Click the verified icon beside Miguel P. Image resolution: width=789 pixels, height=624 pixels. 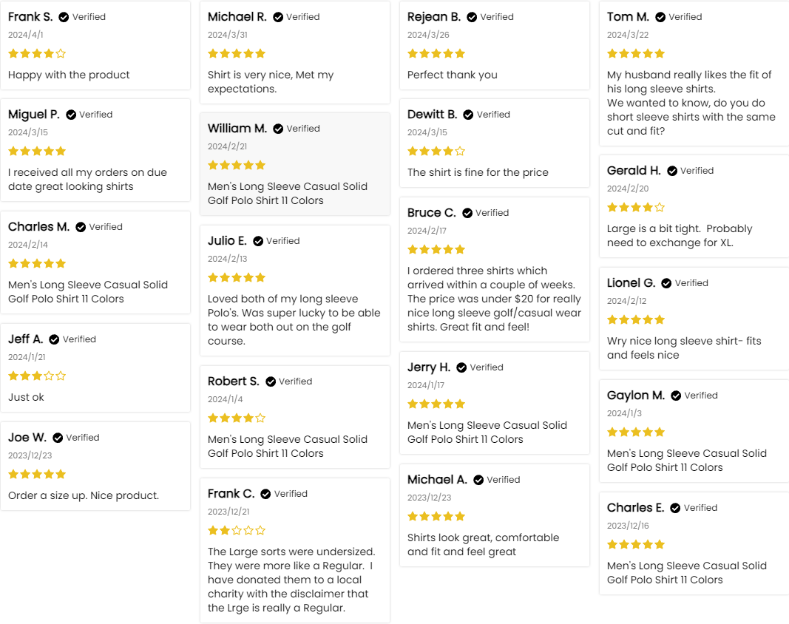[71, 115]
